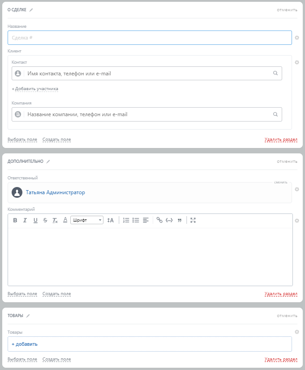The width and height of the screenshot is (305, 370).
Task: Click the Название deal name field
Action: point(150,38)
